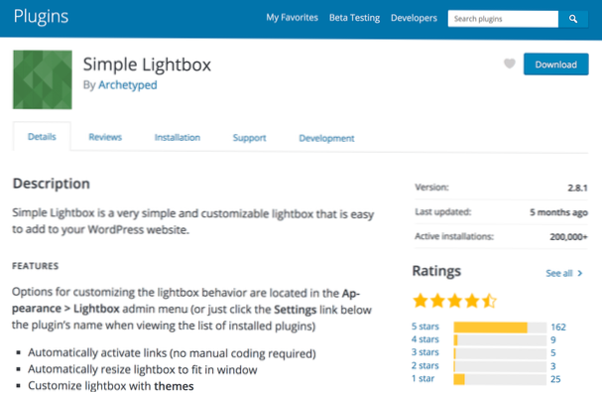Click the FEATURES subheading

[36, 266]
